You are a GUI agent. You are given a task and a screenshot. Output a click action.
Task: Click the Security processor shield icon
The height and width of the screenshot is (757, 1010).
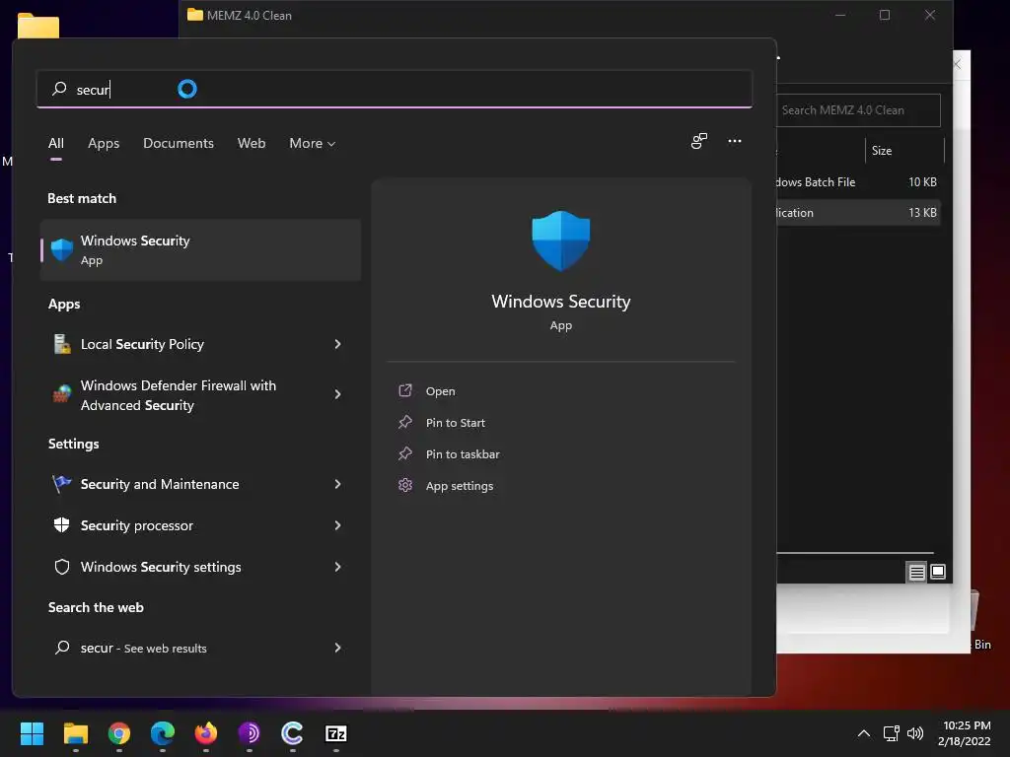pos(62,525)
